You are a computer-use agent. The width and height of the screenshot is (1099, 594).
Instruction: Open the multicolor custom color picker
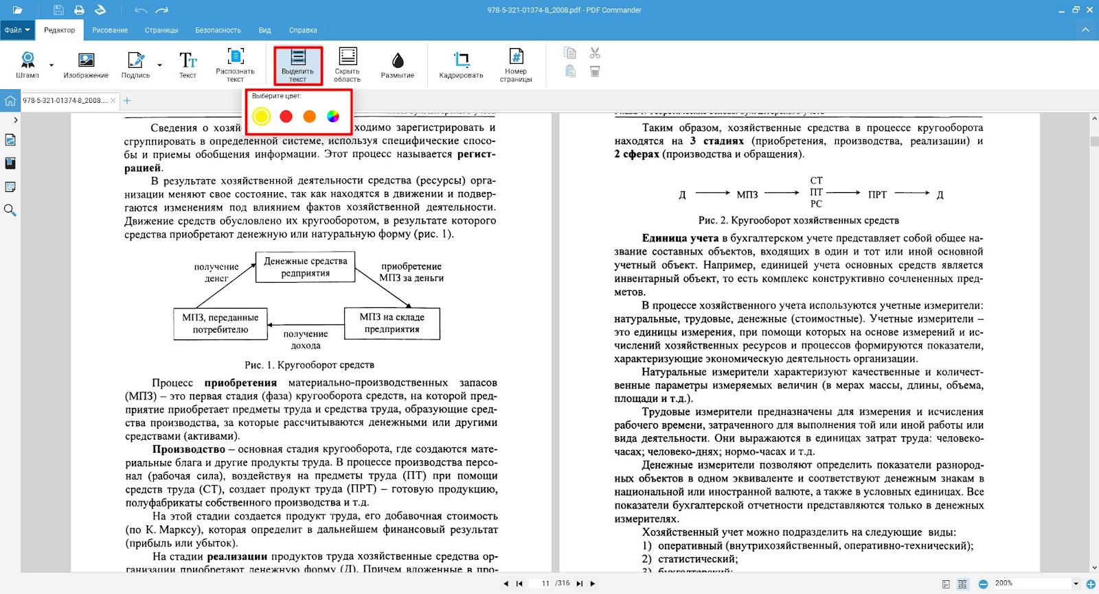tap(333, 117)
